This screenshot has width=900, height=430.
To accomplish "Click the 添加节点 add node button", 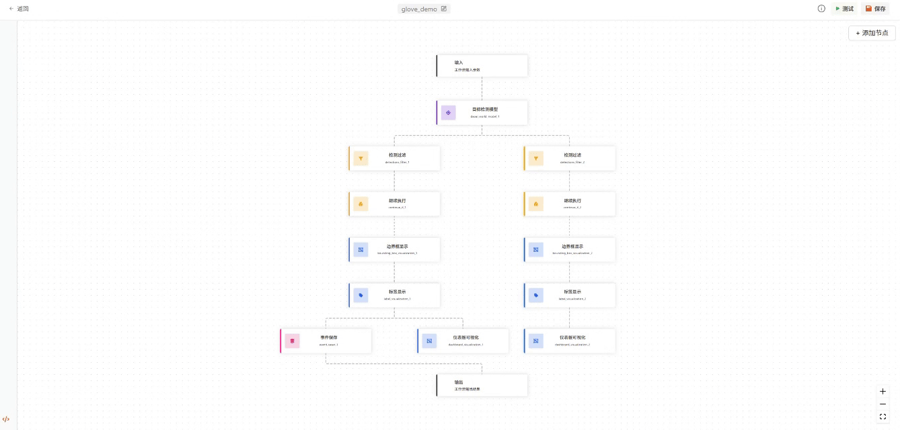I will tap(872, 33).
